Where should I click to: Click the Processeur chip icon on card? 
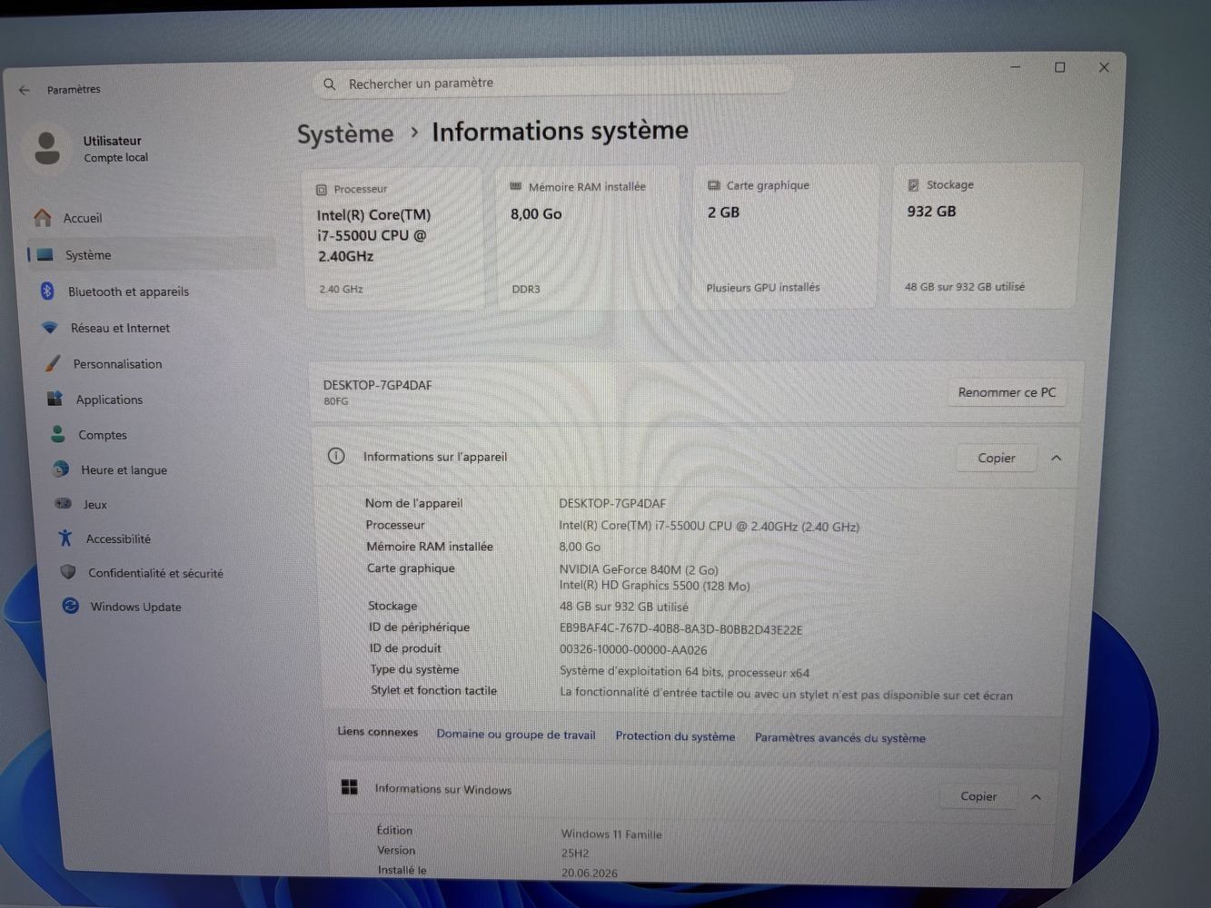coord(321,190)
